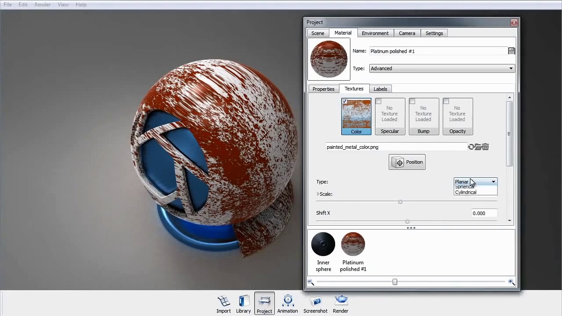The width and height of the screenshot is (562, 316).
Task: Click the large material preview sphere
Action: pyautogui.click(x=329, y=59)
